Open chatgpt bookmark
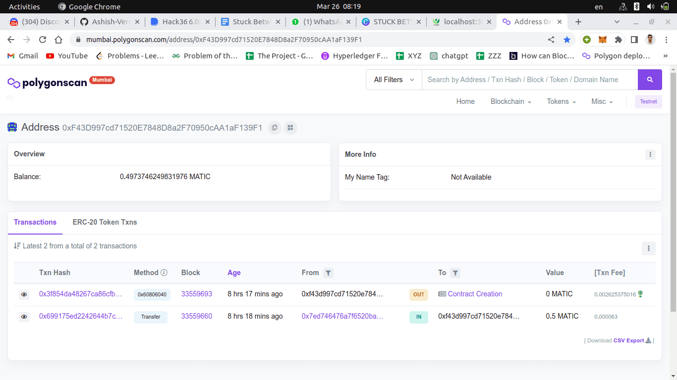 (x=449, y=56)
